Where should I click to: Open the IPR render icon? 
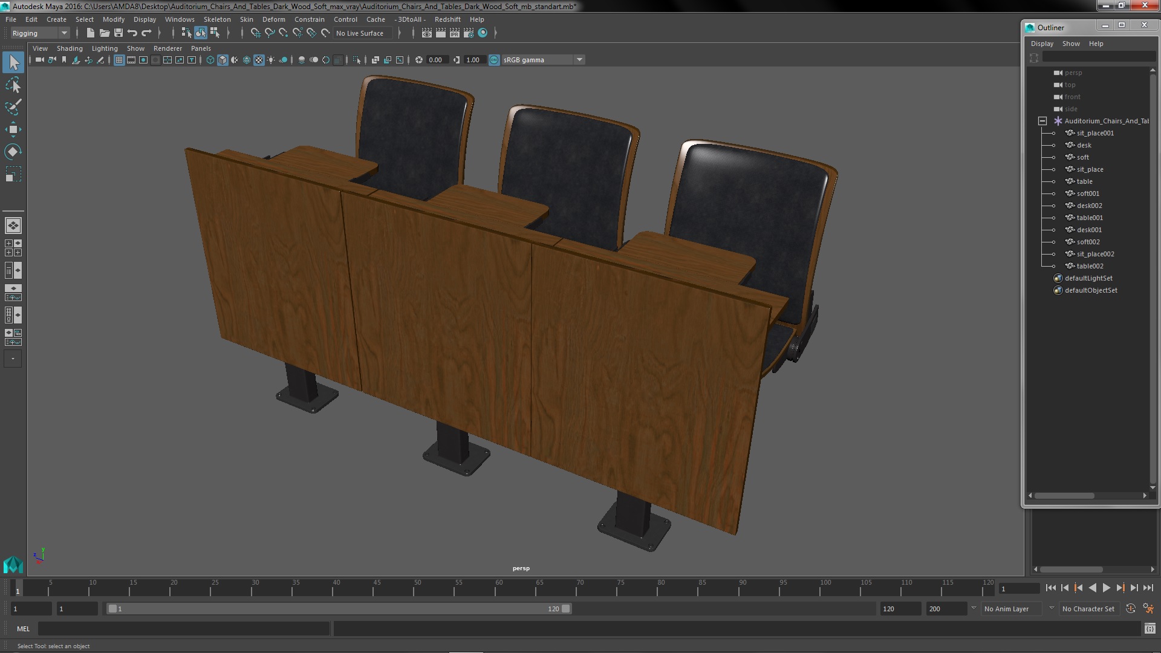(455, 33)
